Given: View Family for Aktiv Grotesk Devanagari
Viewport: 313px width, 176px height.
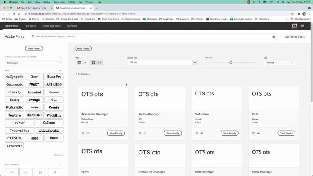Looking at the screenshot, I should point(116,133).
